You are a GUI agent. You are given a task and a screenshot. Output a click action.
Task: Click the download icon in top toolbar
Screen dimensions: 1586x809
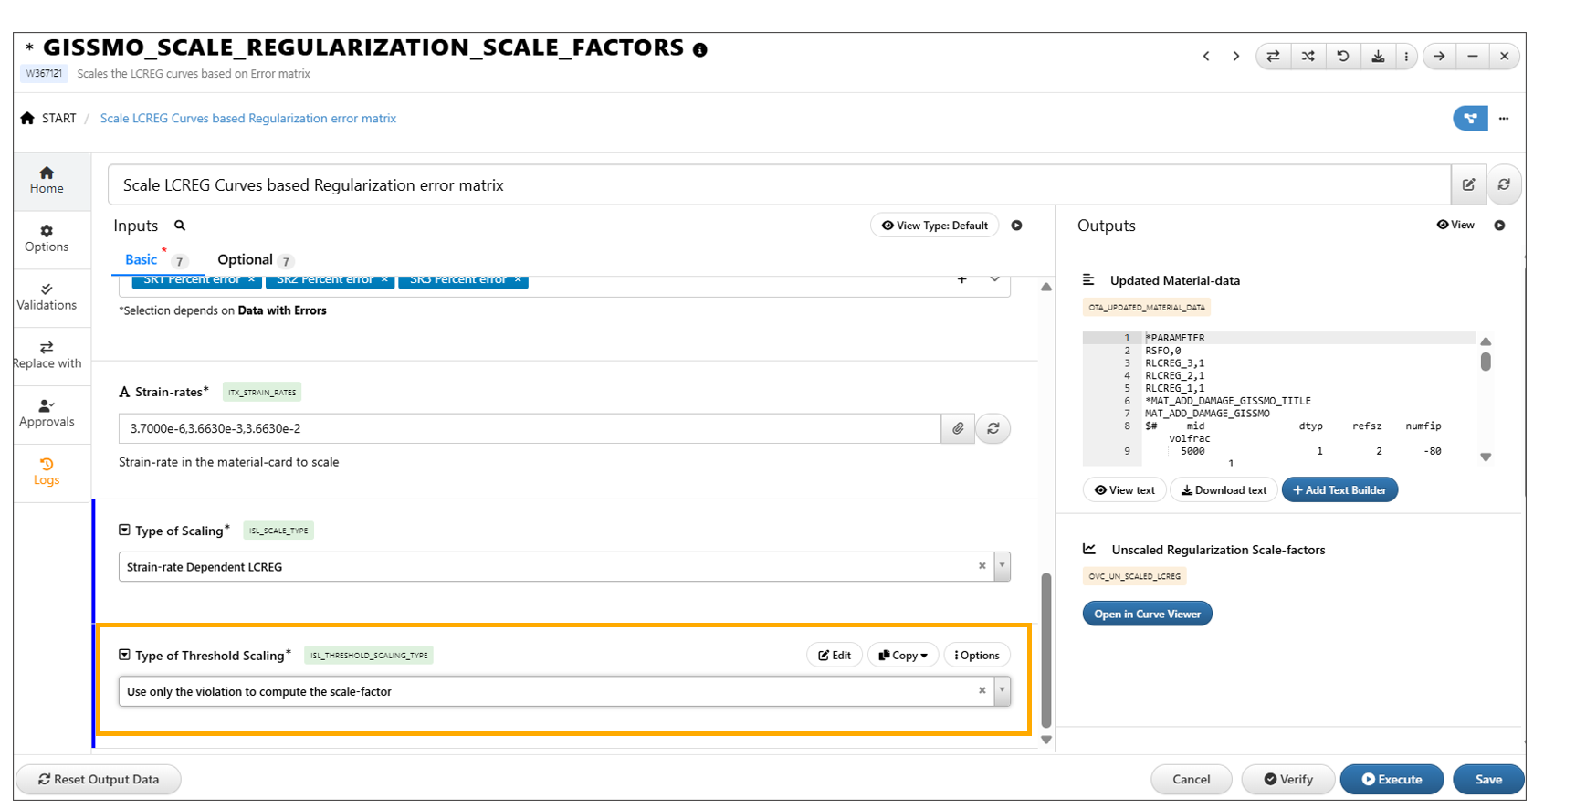pos(1378,57)
